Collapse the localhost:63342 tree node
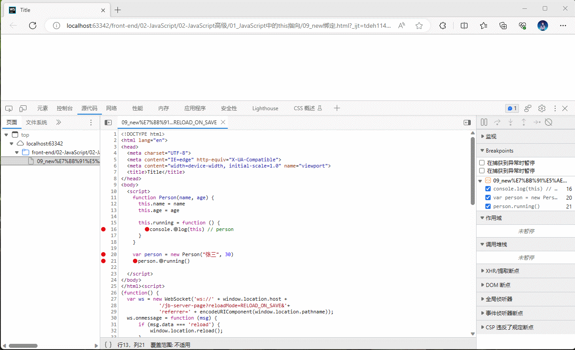 (x=12, y=144)
